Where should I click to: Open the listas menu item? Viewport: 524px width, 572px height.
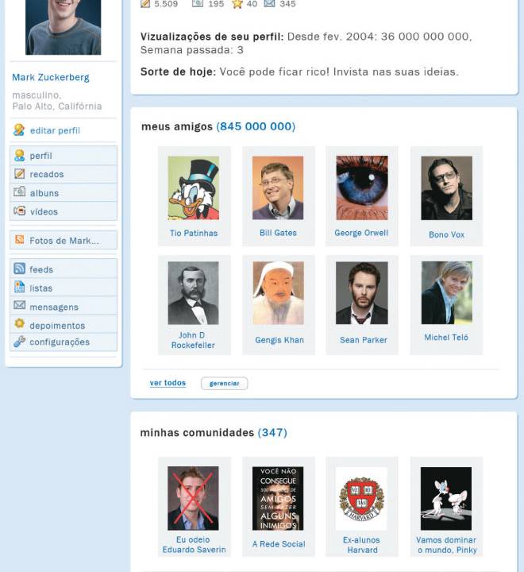(64, 288)
